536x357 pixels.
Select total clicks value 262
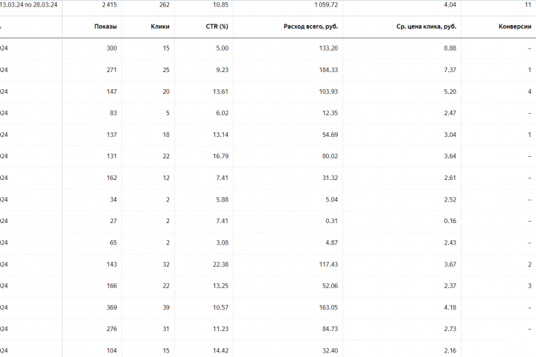coord(163,4)
